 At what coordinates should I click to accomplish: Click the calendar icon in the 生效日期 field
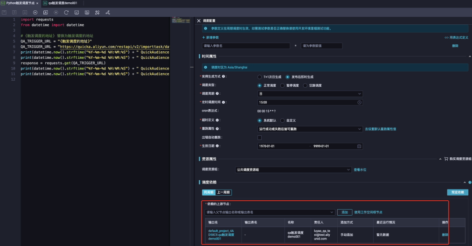[x=359, y=146]
